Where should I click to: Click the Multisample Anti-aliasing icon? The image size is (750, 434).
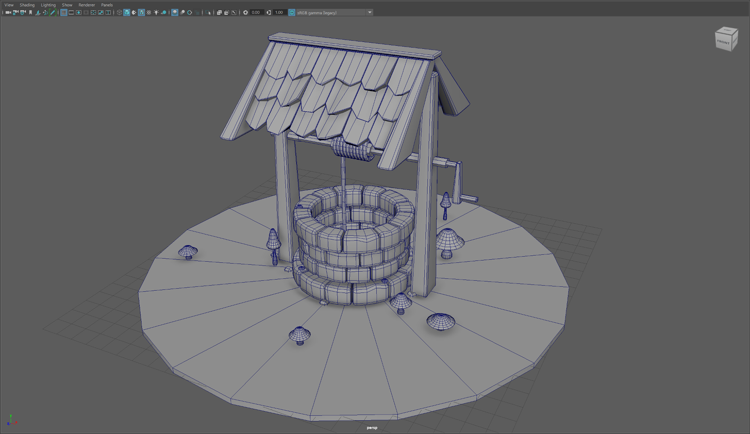[x=189, y=12]
